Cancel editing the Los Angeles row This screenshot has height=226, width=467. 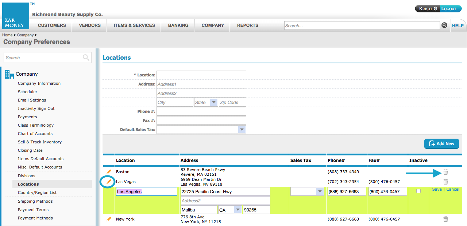453,189
